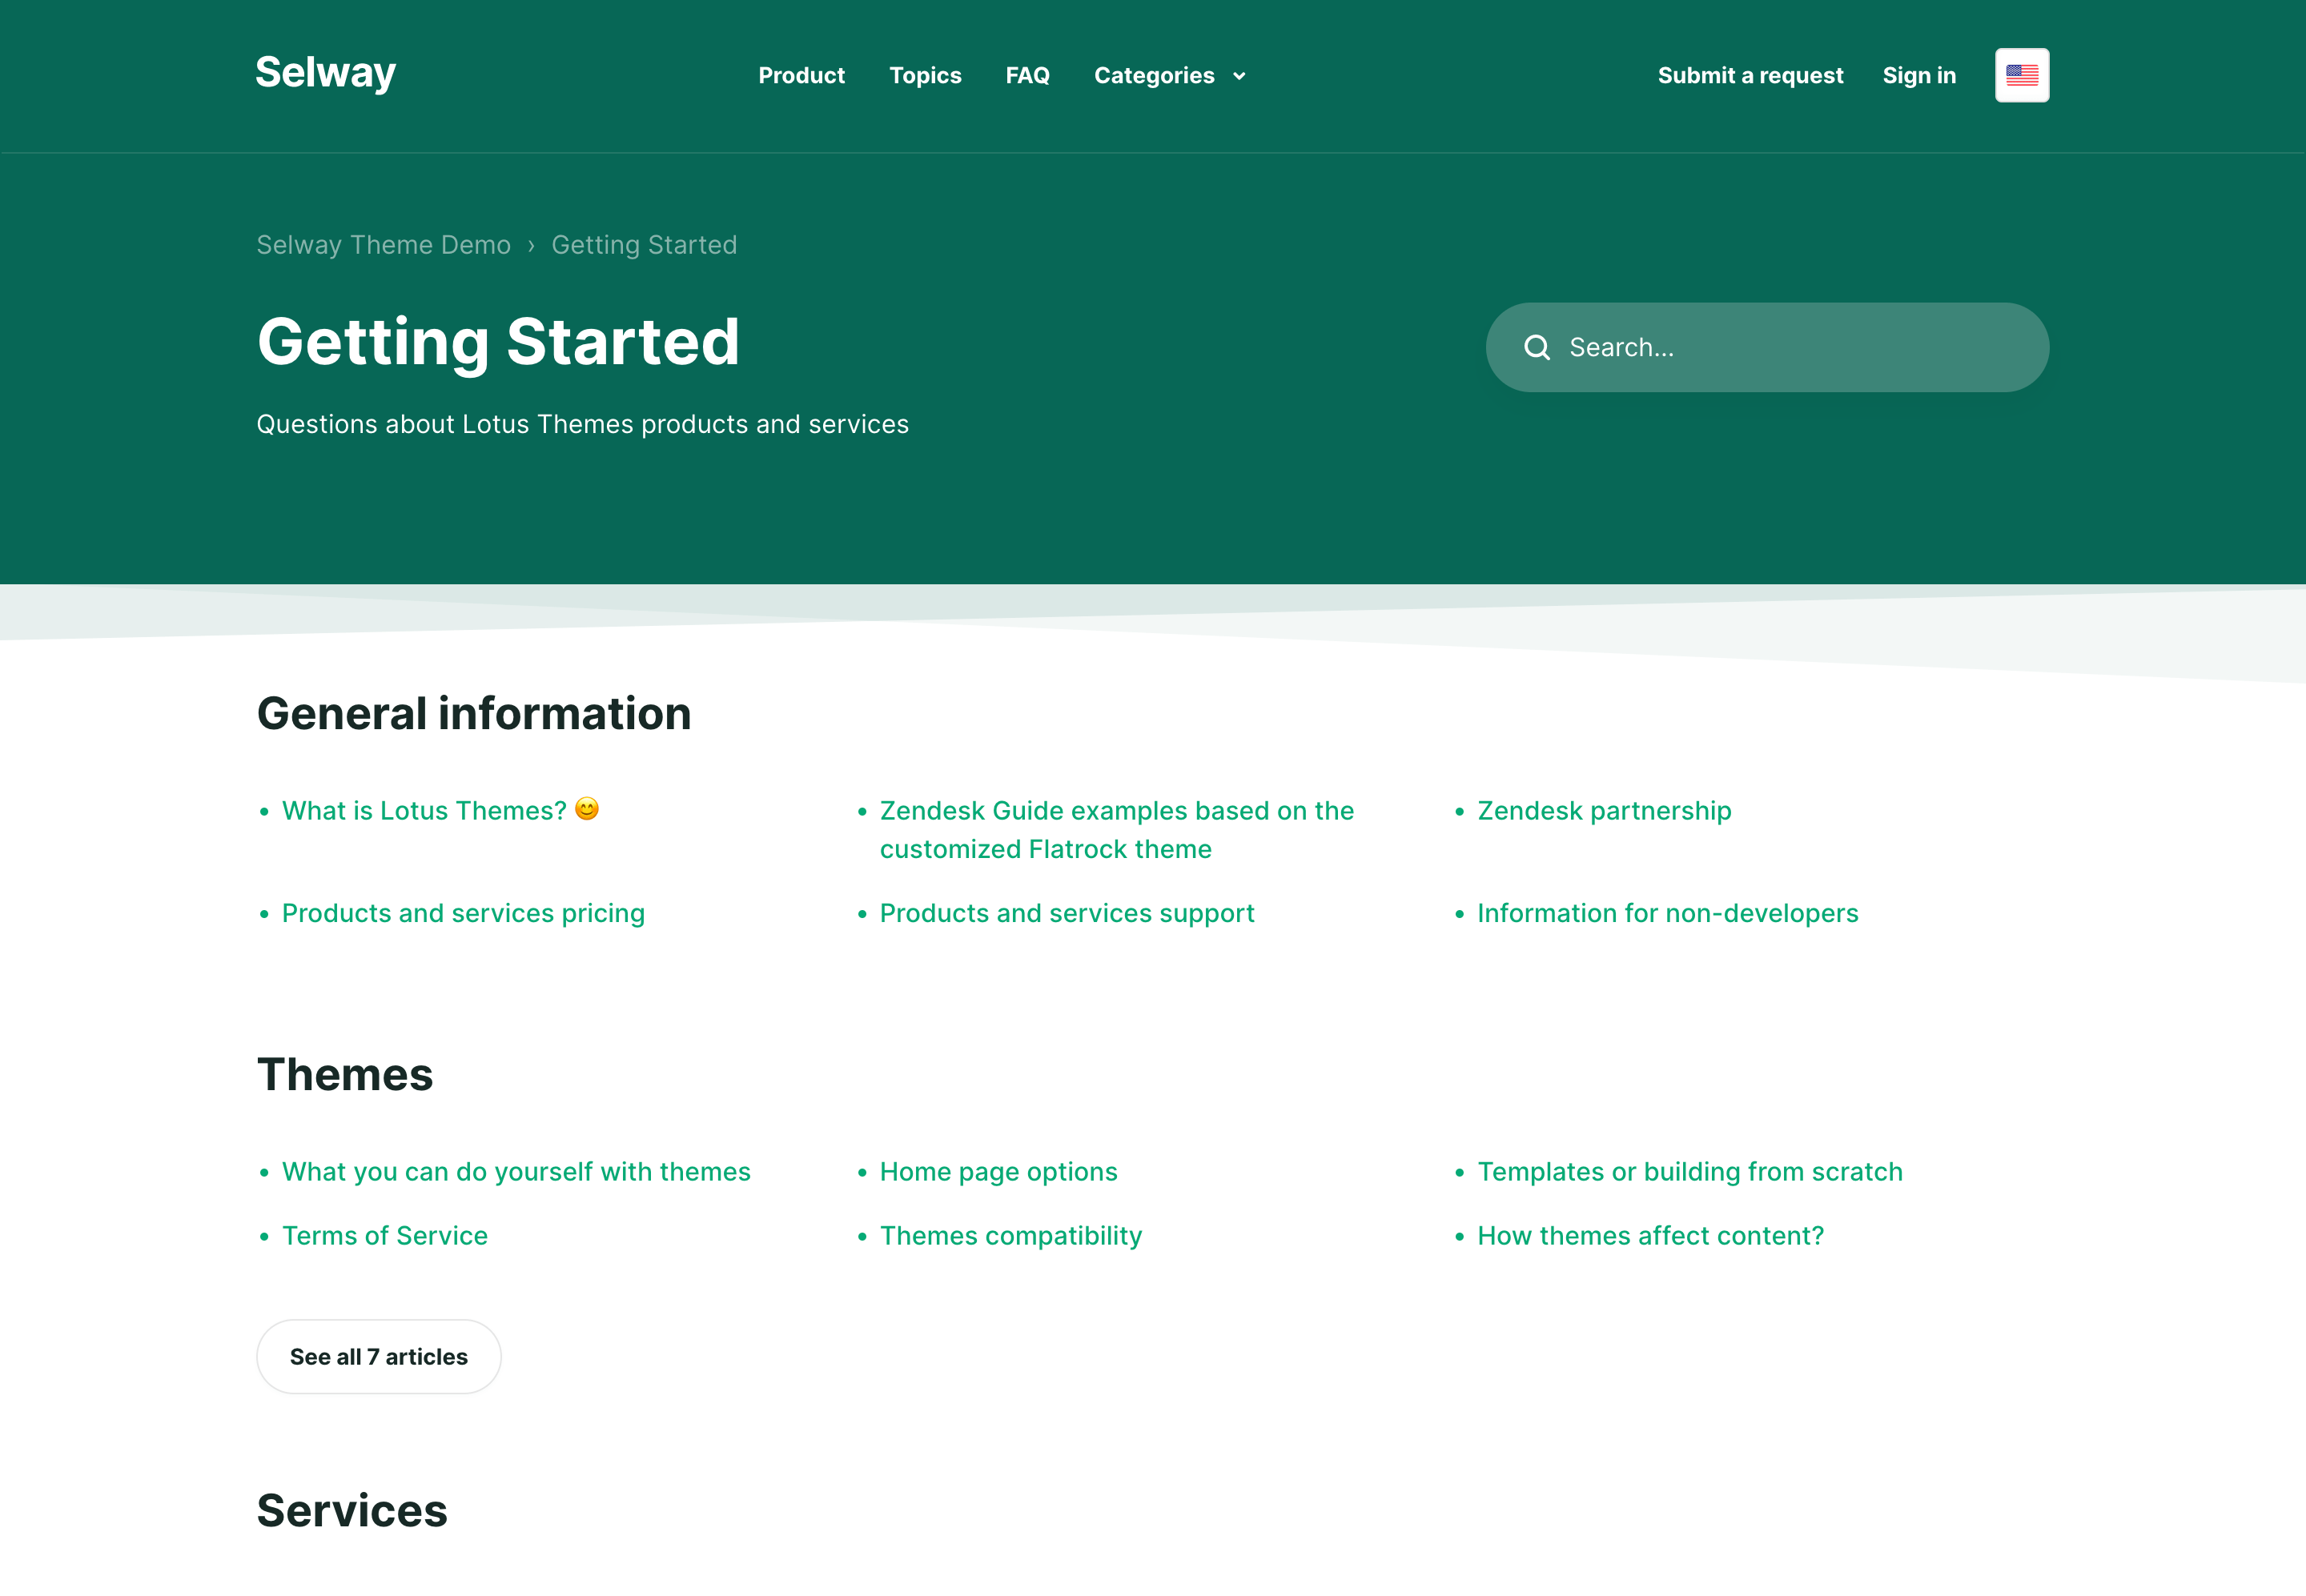2306x1596 pixels.
Task: Open Zendesk Guide examples Flatrock article
Action: 1116,829
